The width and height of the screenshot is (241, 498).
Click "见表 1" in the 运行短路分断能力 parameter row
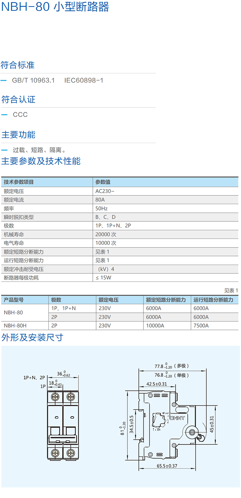(x=102, y=260)
